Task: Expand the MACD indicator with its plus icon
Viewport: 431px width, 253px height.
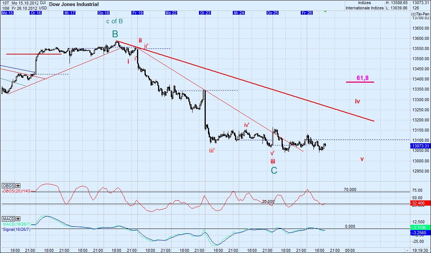Action: pos(18,218)
